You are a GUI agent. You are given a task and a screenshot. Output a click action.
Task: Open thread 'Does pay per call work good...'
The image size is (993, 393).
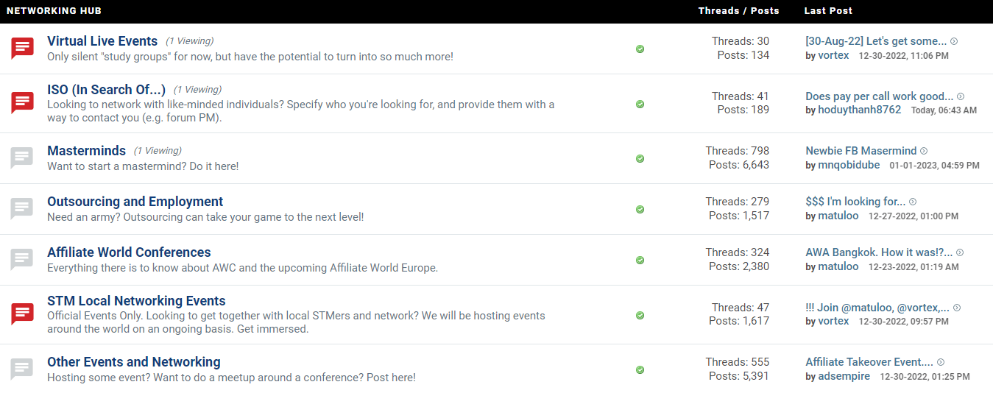[880, 96]
